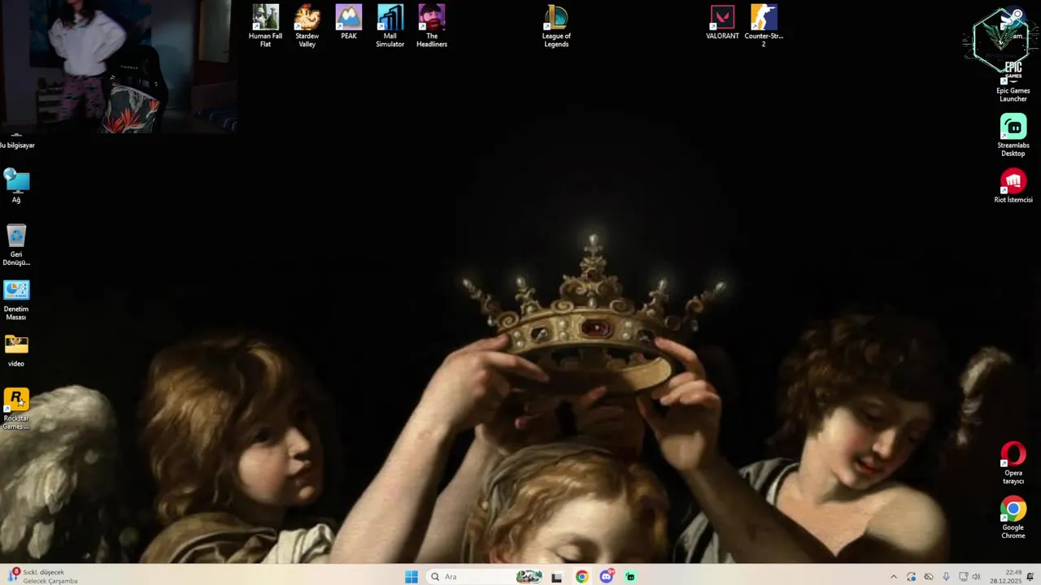Open Google Chrome from the taskbar
This screenshot has height=585, width=1041.
pyautogui.click(x=581, y=577)
